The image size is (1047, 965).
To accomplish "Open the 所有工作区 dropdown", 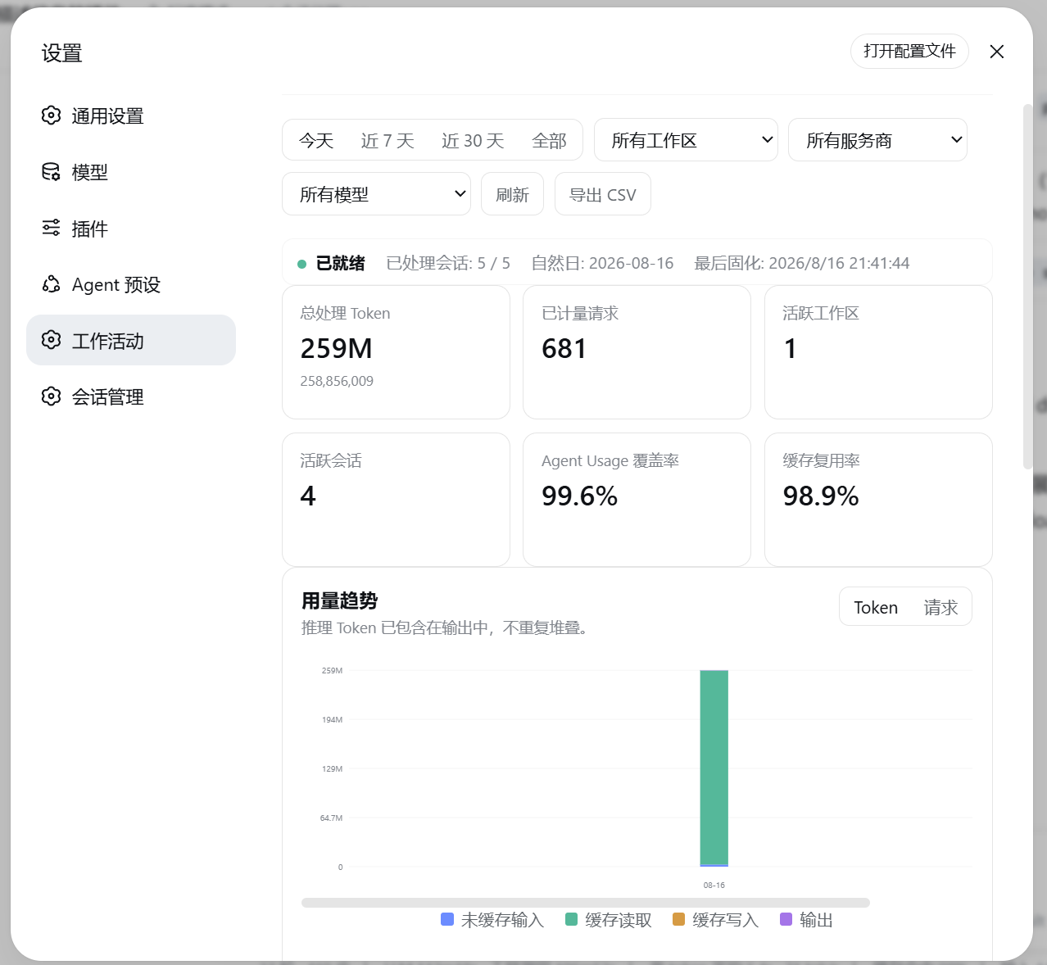I will [x=686, y=140].
